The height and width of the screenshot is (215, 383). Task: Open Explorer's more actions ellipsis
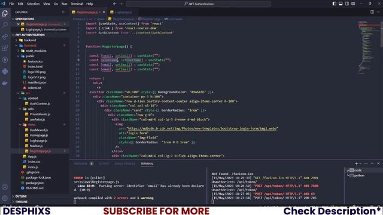coord(64,12)
